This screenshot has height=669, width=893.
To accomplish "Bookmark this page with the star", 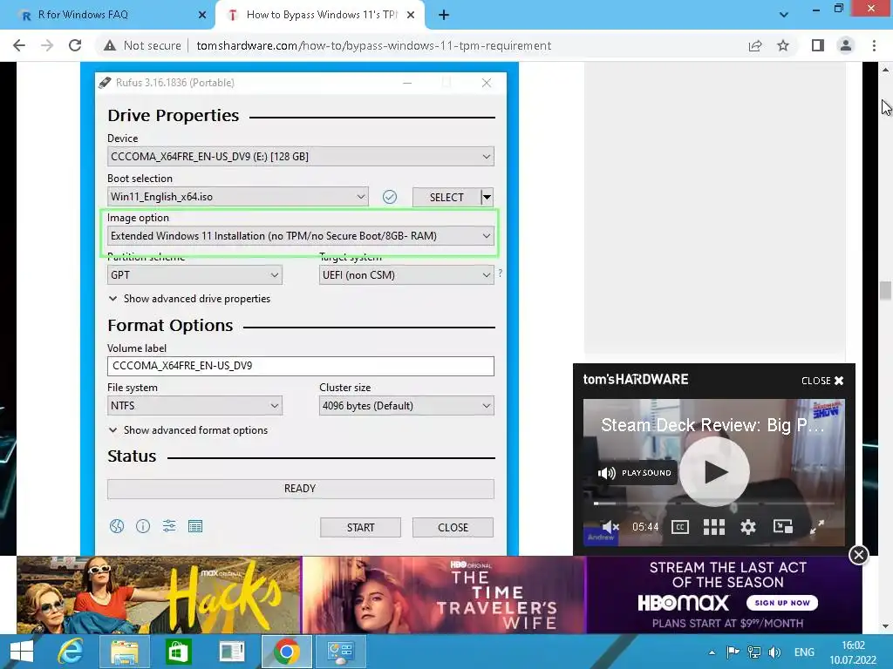I will (x=783, y=45).
